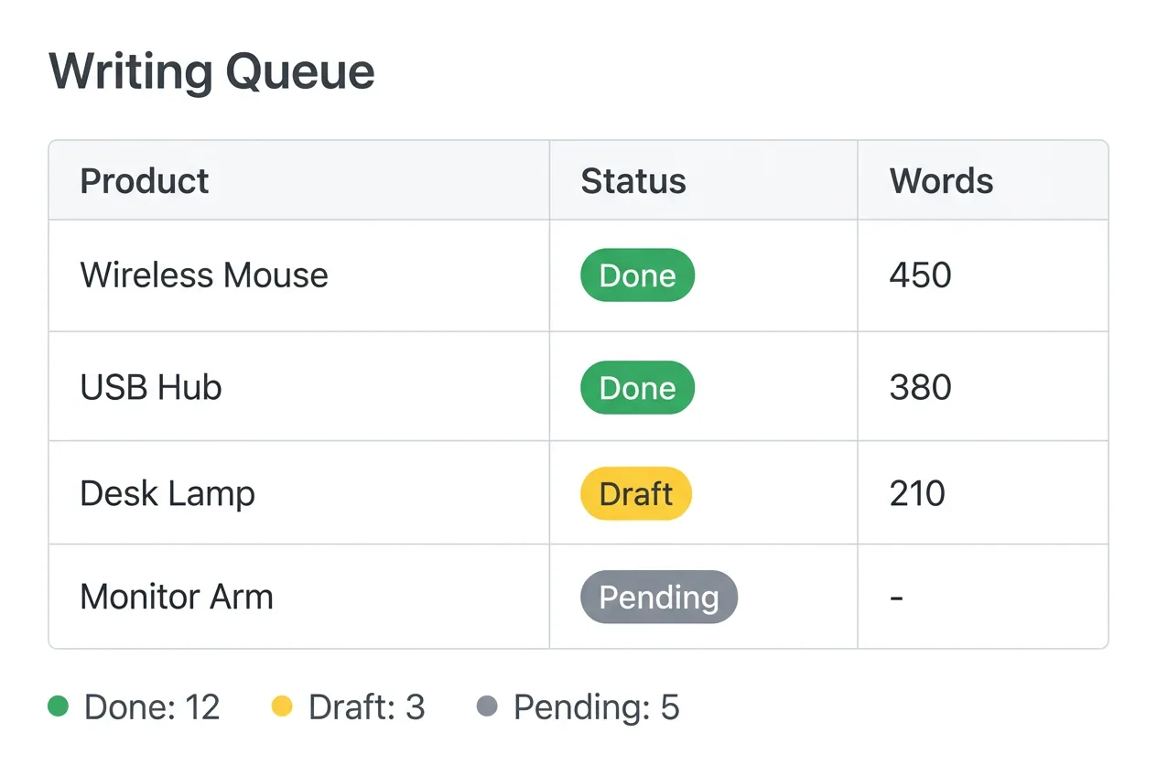Open the Desk Lamp product entry

pyautogui.click(x=168, y=493)
